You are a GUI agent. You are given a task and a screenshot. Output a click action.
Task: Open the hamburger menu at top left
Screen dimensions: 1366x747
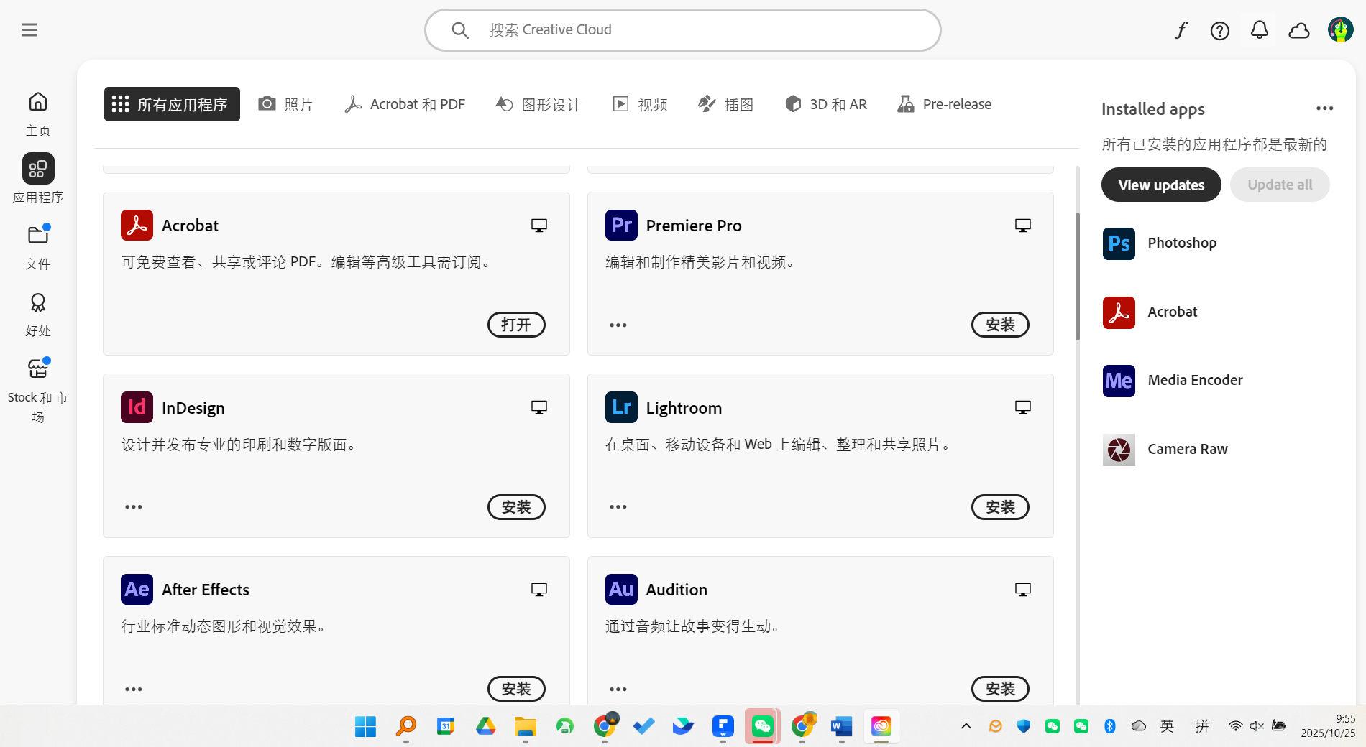29,29
